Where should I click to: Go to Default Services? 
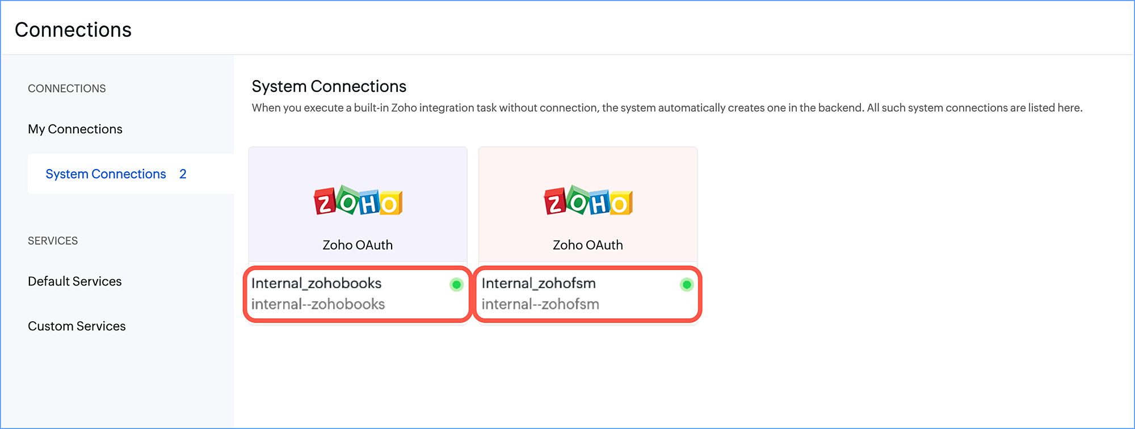(75, 281)
